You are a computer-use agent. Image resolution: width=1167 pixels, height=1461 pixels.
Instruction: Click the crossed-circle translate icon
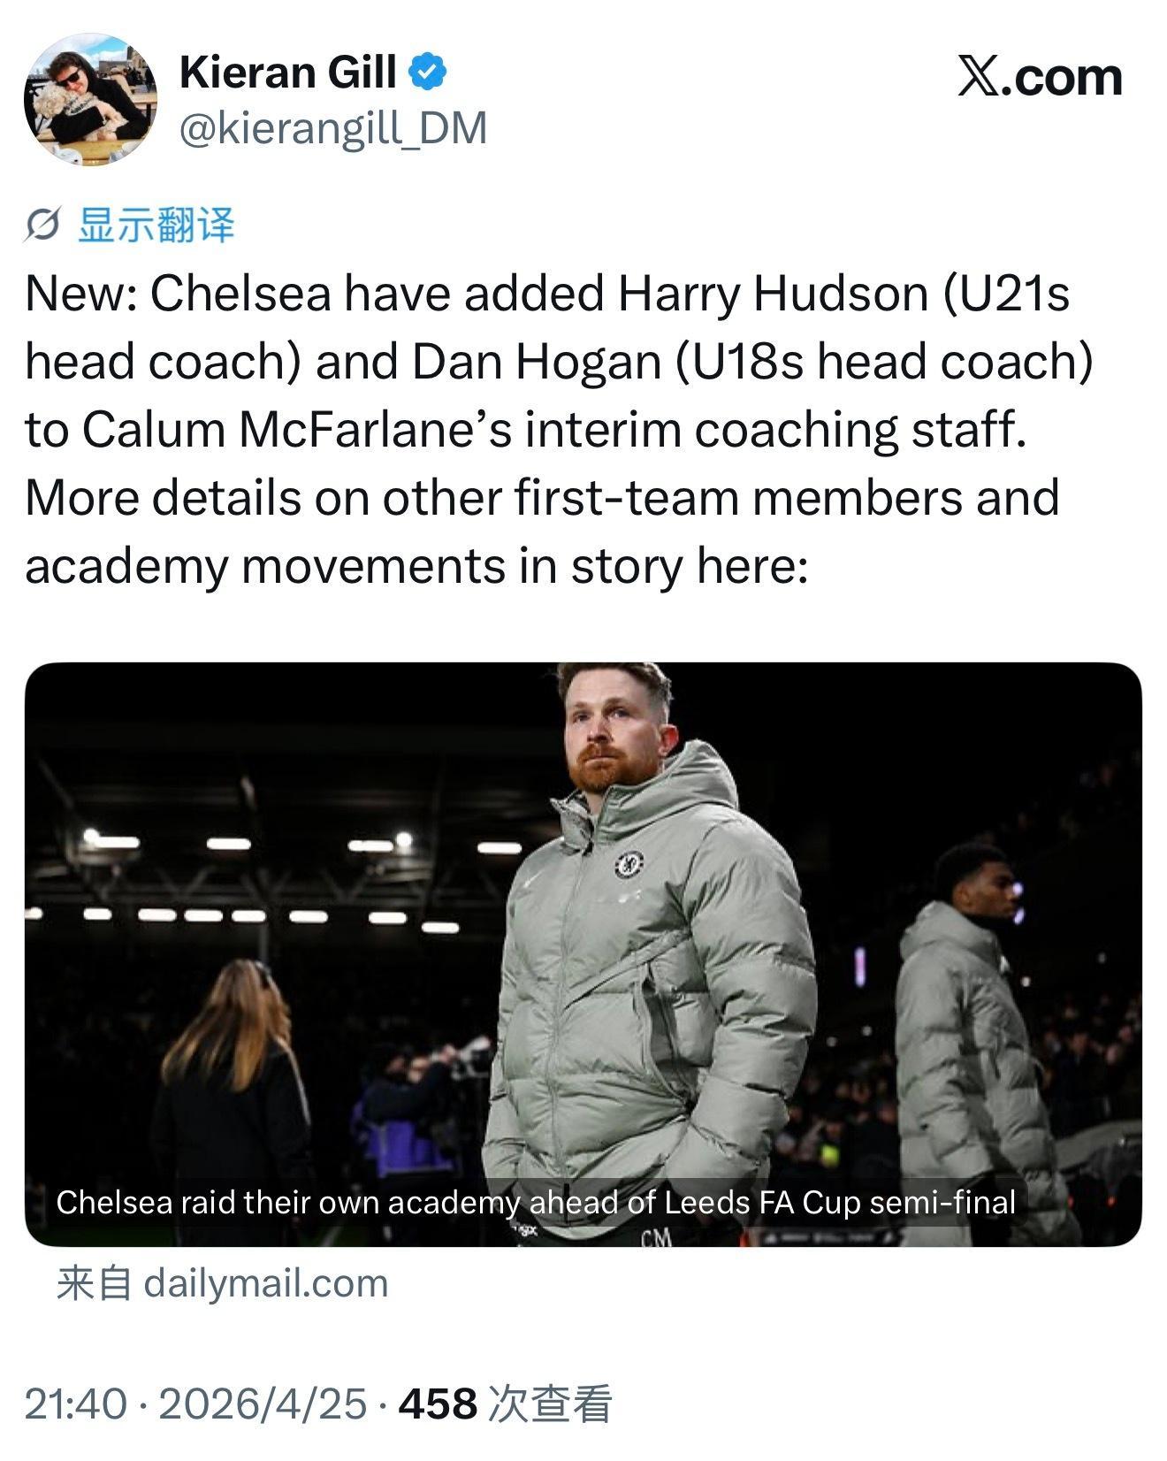pos(42,226)
